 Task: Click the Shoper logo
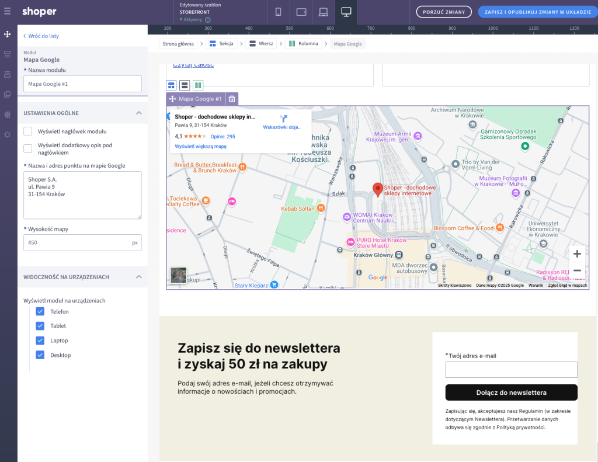pos(39,12)
